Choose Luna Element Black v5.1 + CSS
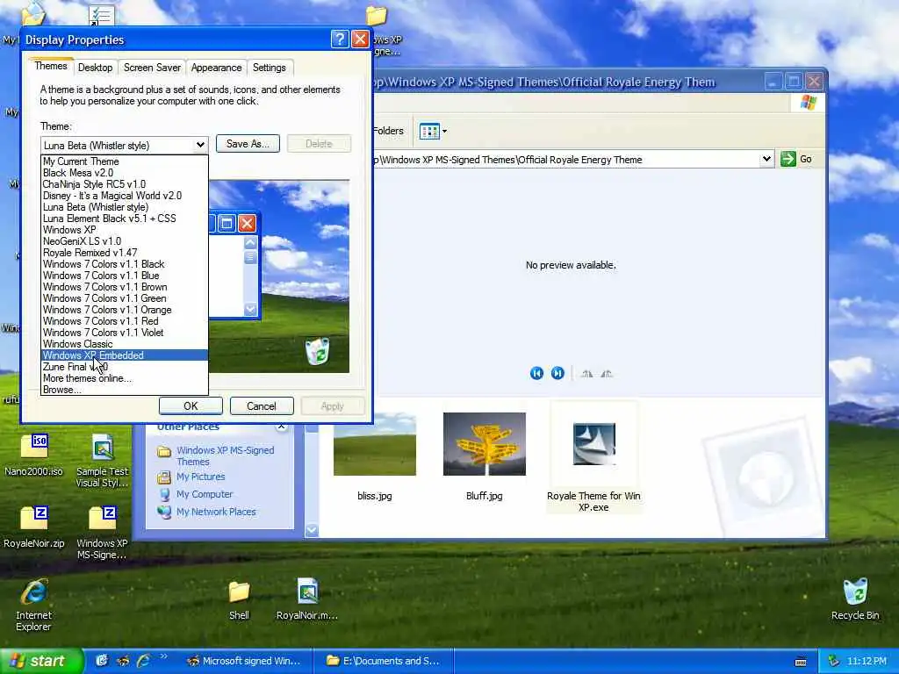 point(125,219)
